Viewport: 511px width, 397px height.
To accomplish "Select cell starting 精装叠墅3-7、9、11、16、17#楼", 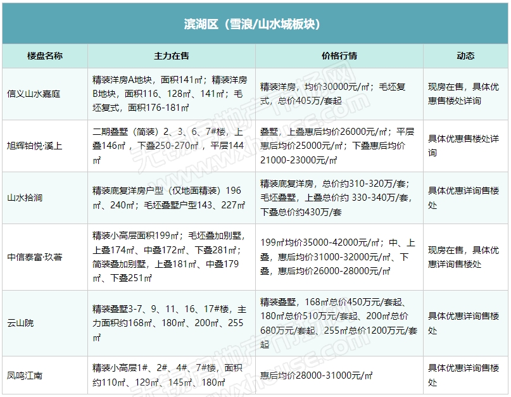I will [172, 323].
